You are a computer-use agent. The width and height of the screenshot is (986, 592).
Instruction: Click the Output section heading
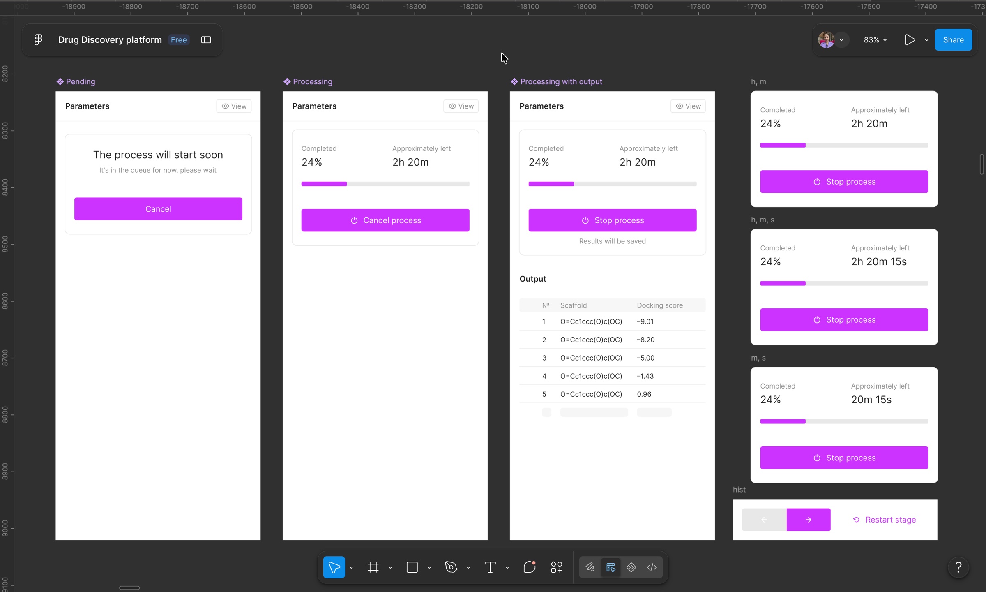click(533, 279)
